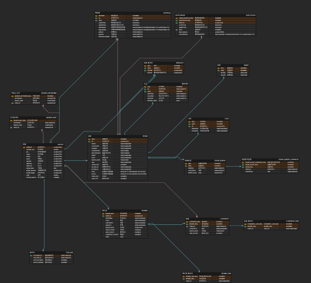Click the CONDITION column row in ITEMS table
Viewport: 311px width, 283px height.
pyautogui.click(x=118, y=151)
